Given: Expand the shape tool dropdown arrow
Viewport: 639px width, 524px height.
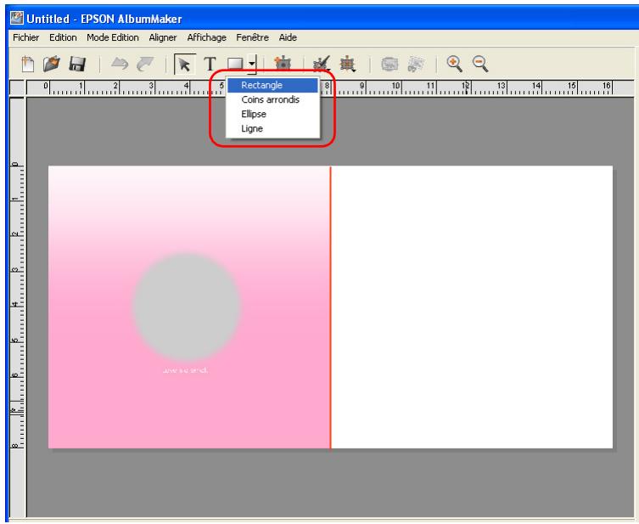Looking at the screenshot, I should tap(252, 64).
